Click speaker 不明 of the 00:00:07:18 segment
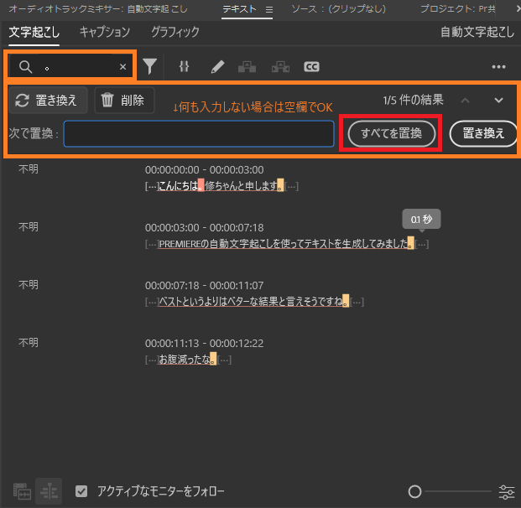 coord(29,285)
